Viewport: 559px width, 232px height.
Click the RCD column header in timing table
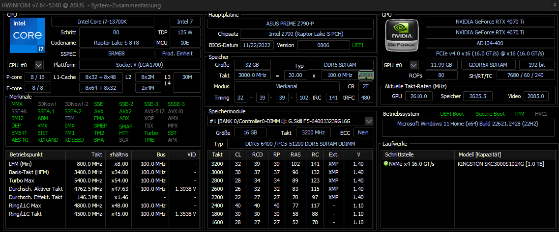258,155
